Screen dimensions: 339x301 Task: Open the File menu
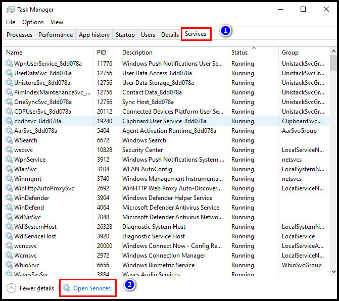point(11,22)
